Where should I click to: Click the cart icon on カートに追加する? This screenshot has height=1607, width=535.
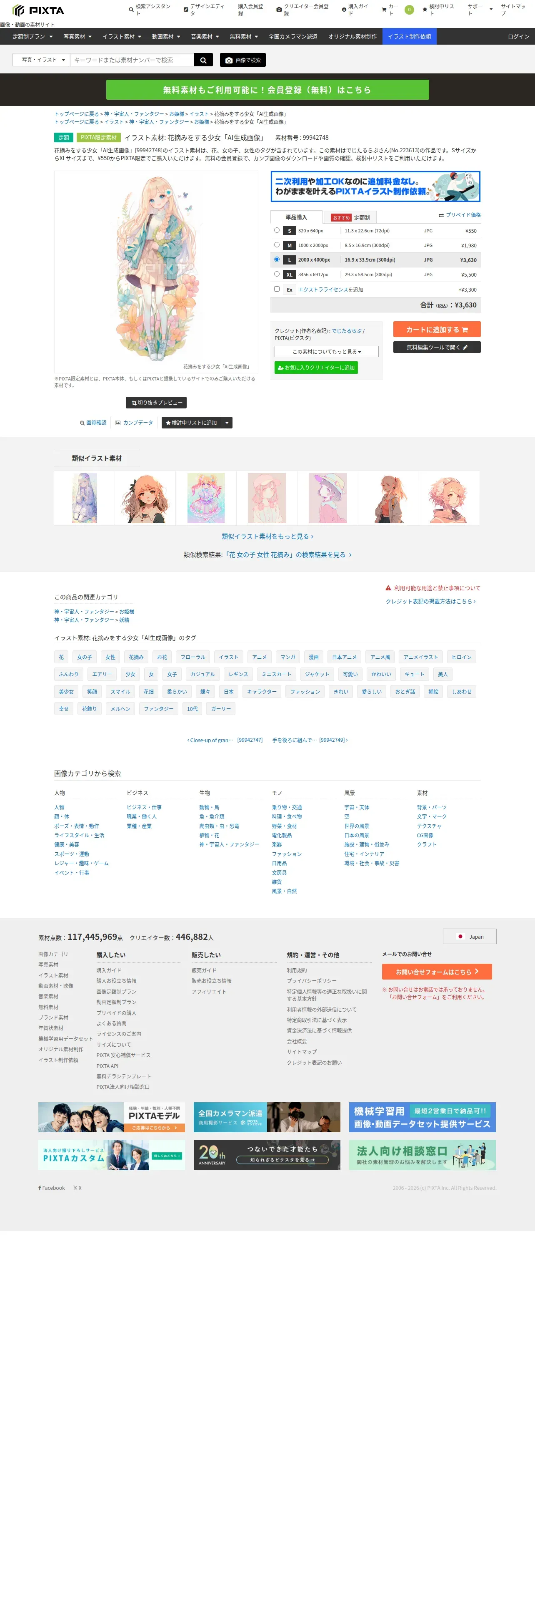465,330
